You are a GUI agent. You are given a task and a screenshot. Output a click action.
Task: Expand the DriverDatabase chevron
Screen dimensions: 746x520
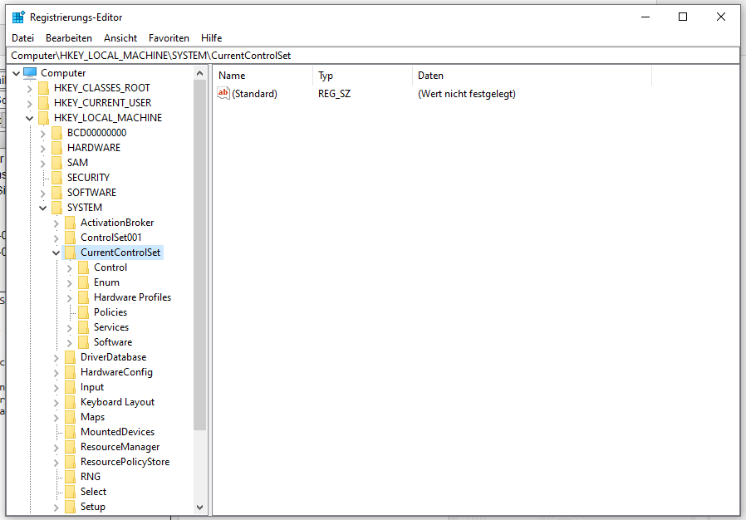pyautogui.click(x=56, y=358)
